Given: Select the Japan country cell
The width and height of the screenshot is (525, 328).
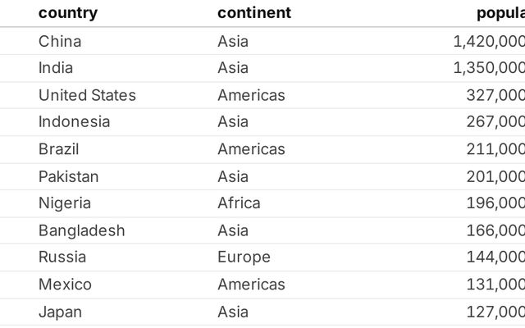Looking at the screenshot, I should pos(60,312).
